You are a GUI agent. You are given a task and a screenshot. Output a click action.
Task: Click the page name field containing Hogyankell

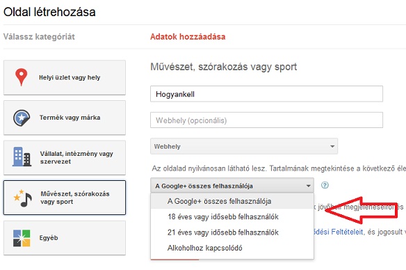266,94
